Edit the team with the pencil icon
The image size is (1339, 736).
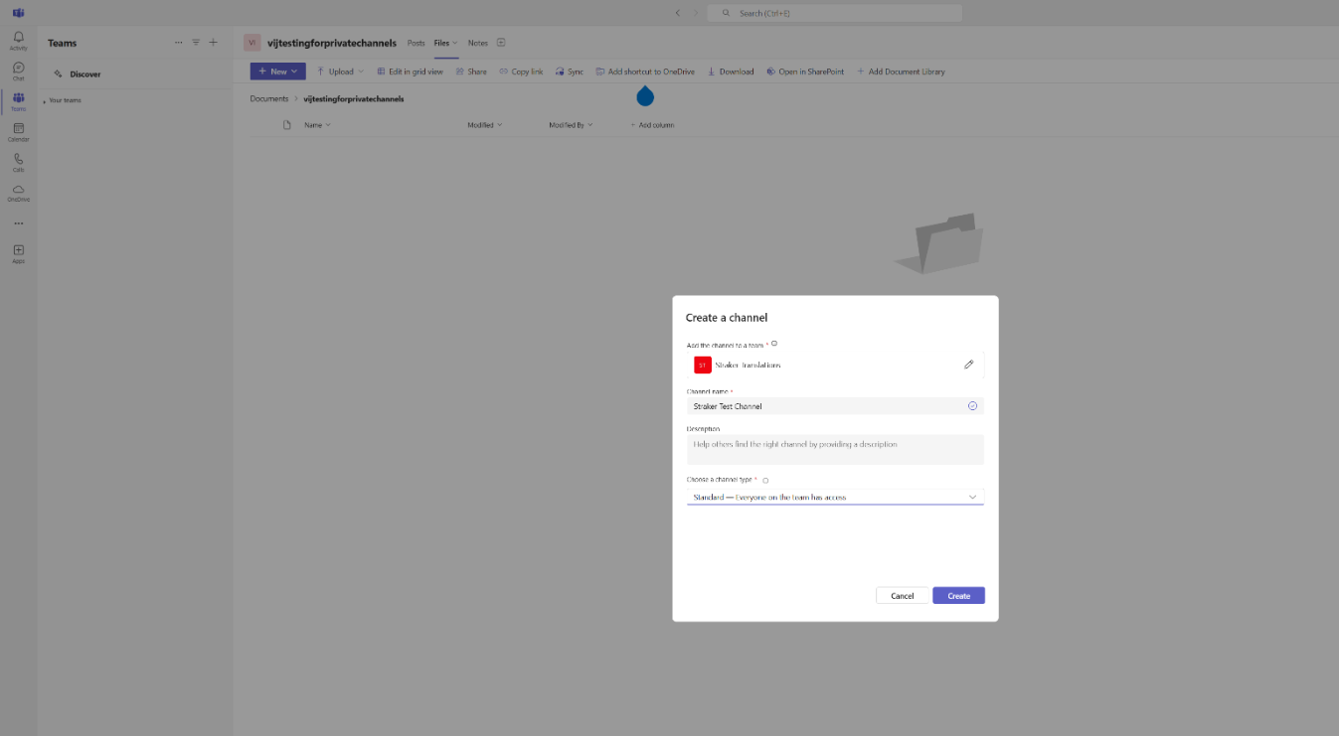tap(968, 365)
